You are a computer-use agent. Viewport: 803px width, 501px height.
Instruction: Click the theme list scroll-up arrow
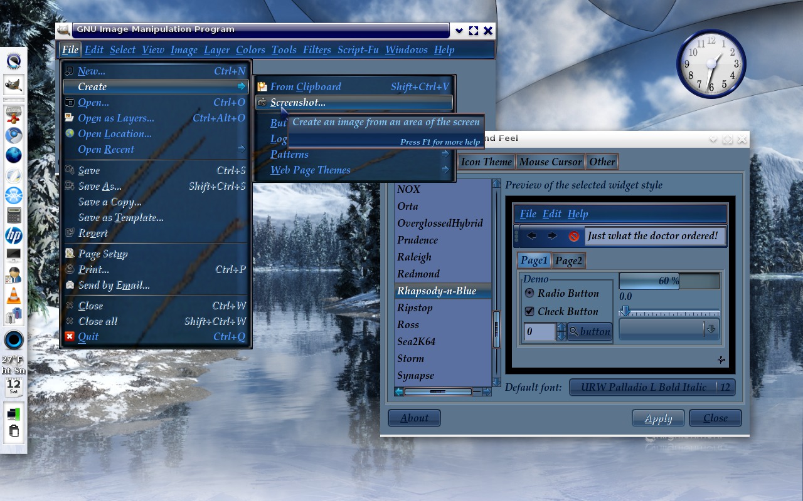tap(497, 183)
